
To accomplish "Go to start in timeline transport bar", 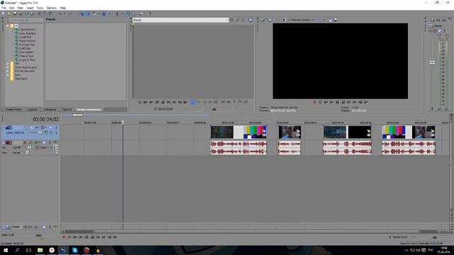I will [x=98, y=237].
